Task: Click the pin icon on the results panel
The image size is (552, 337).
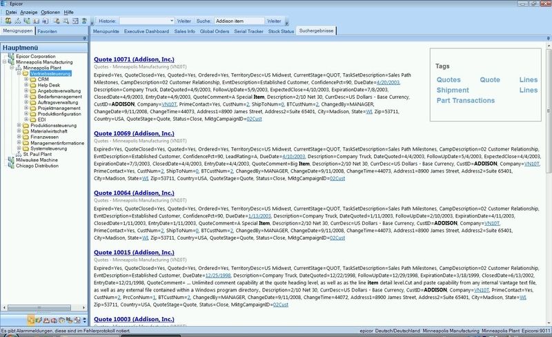Action: pos(548,38)
